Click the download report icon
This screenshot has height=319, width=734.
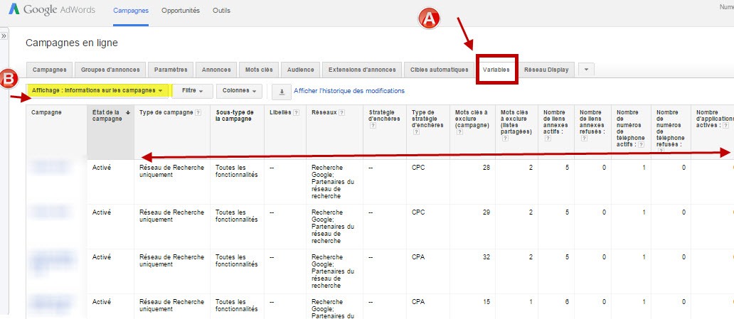point(282,91)
